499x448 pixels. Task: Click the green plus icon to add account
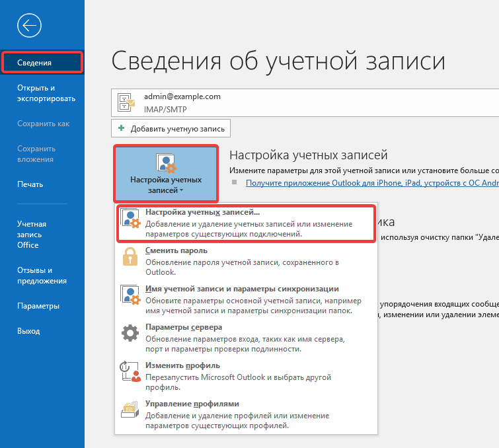[x=122, y=129]
